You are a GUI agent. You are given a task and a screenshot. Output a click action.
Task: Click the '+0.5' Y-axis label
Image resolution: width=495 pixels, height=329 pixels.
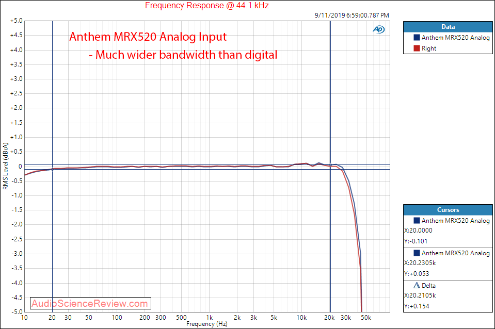click(x=17, y=152)
